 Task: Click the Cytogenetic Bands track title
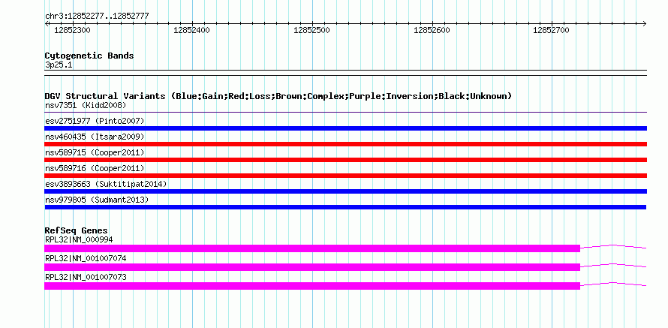(89, 56)
